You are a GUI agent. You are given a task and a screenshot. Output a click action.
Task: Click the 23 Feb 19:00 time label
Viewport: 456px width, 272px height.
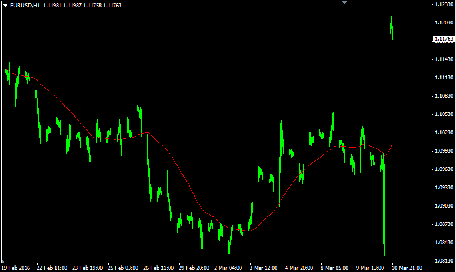[87, 268]
